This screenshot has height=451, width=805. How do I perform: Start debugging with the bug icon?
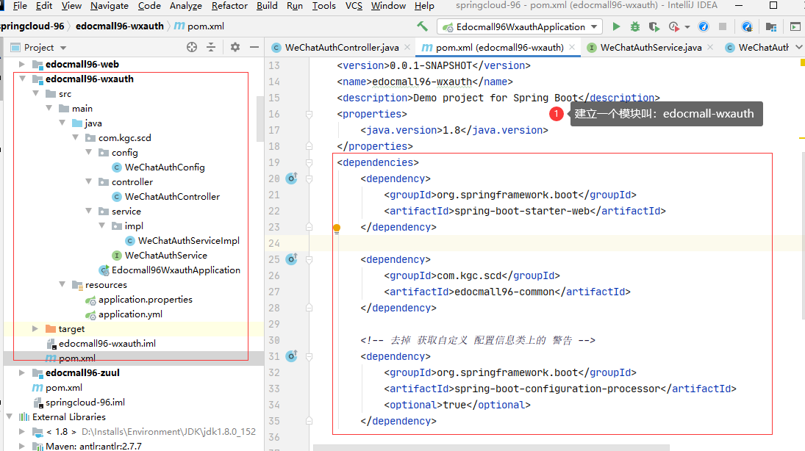pyautogui.click(x=635, y=26)
